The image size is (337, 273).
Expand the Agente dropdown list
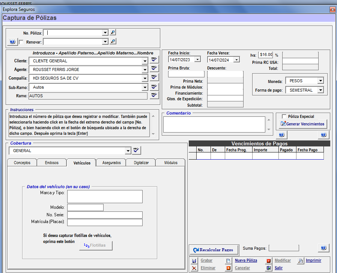(x=144, y=69)
